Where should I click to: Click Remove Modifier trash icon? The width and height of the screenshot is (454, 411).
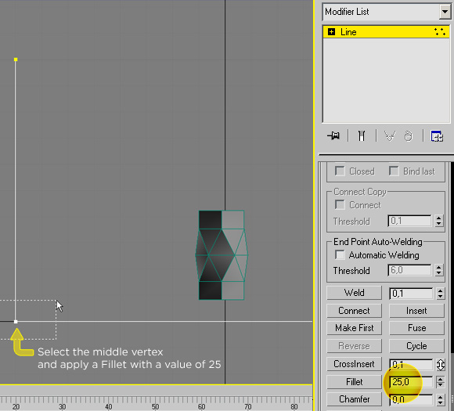point(409,136)
